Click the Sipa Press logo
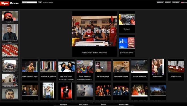Viewport: 187px width, 106px height. pyautogui.click(x=10, y=3)
